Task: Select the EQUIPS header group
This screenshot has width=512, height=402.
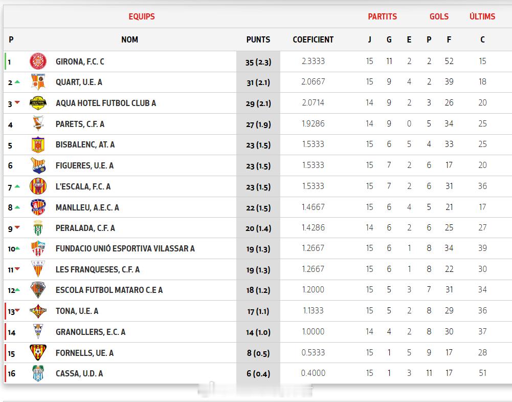Action: click(x=142, y=16)
